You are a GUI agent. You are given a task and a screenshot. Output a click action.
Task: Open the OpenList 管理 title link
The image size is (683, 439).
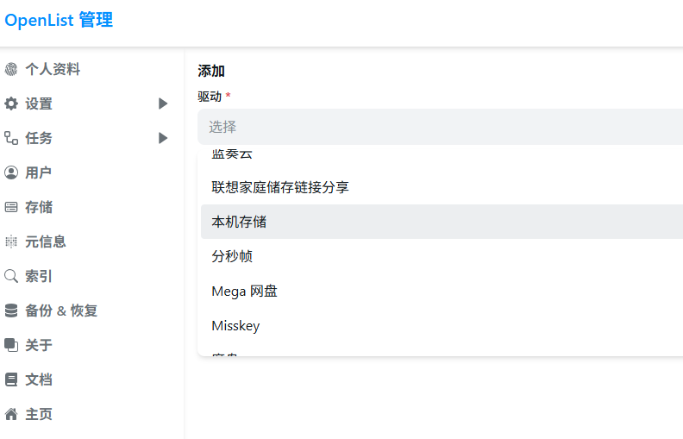(x=59, y=20)
